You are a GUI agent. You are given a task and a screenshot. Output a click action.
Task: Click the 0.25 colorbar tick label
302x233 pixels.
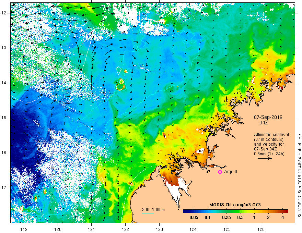click(x=226, y=218)
